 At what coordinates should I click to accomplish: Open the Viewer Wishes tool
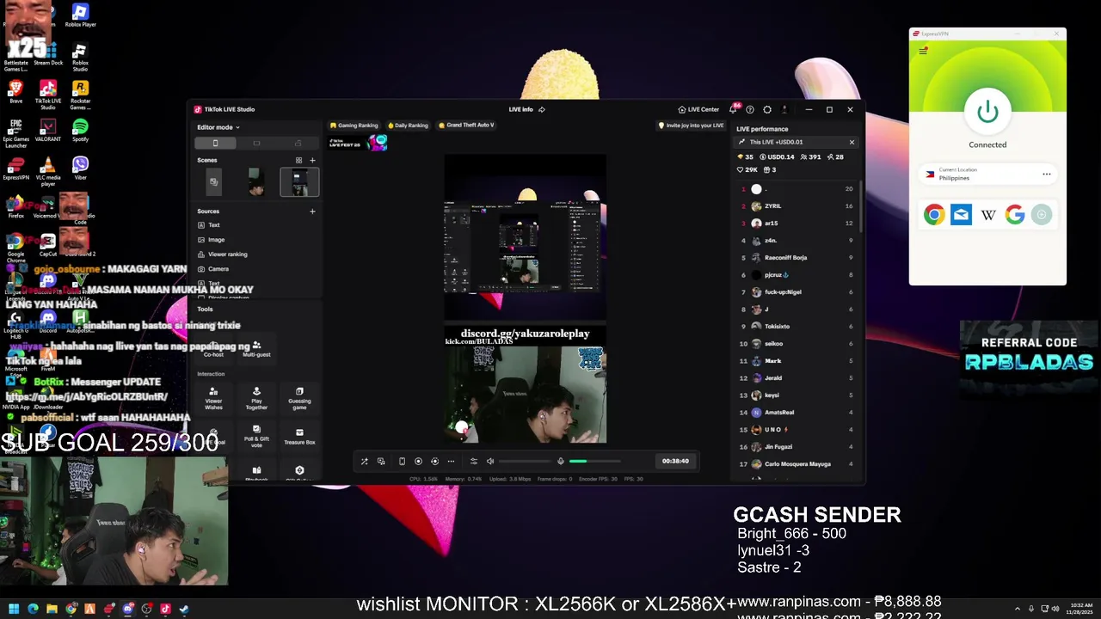point(213,398)
